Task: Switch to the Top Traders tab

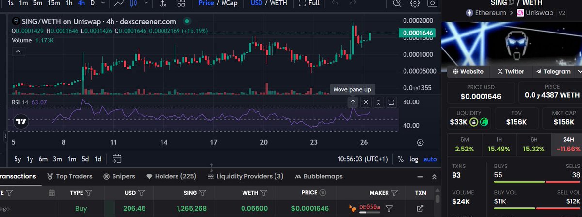Action: pos(70,176)
